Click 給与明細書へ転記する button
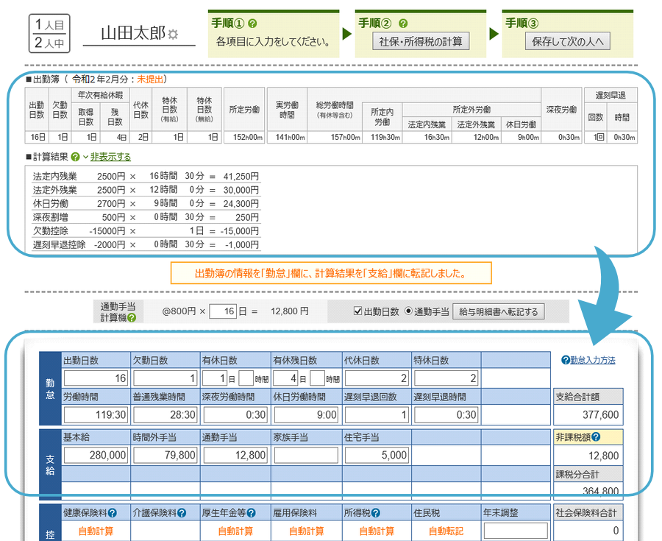 [499, 311]
